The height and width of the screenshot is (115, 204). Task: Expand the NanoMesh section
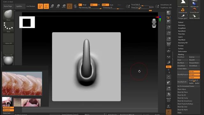[182, 31]
